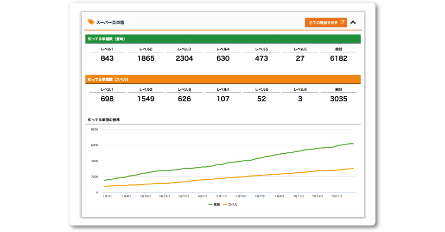Click the レベル6 column header under 意味
The width and height of the screenshot is (445, 232).
coord(300,49)
